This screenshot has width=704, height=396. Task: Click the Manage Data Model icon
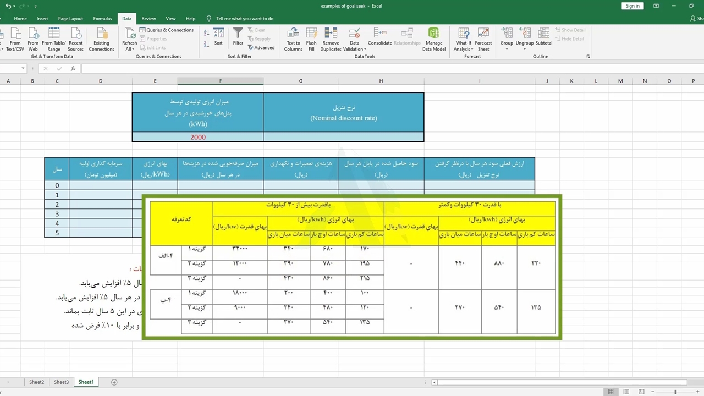433,34
